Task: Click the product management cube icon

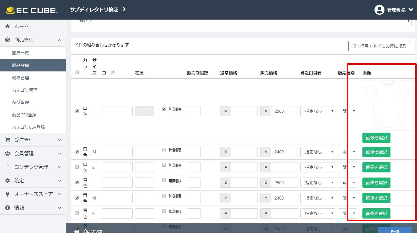Action: click(x=8, y=40)
